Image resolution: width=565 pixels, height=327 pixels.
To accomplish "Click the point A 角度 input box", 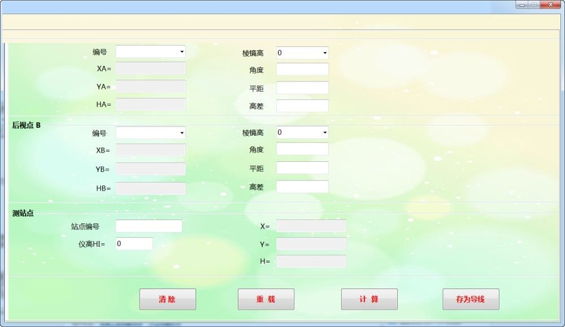I will tap(302, 69).
